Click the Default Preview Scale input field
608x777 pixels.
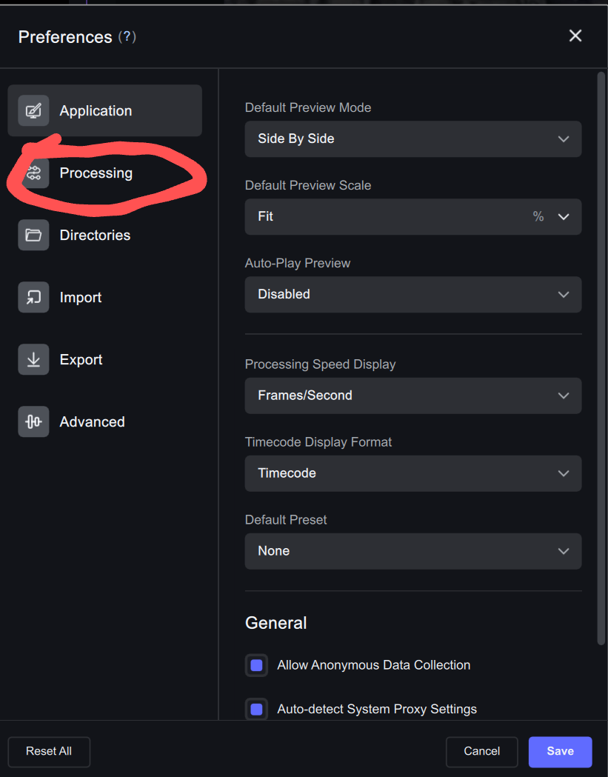pyautogui.click(x=385, y=216)
